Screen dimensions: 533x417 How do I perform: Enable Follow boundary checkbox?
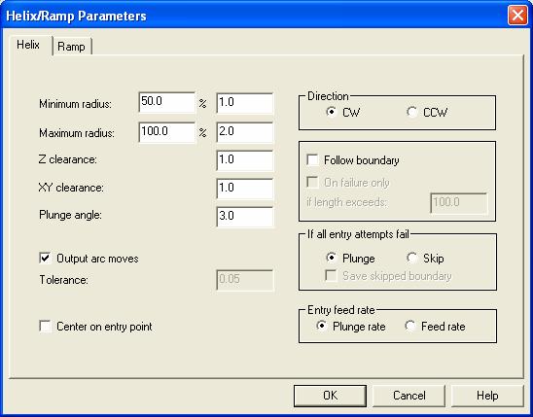[x=312, y=160]
